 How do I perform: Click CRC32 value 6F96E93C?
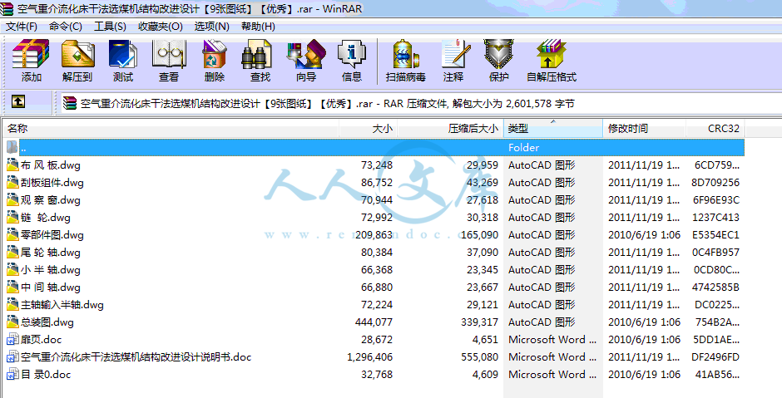715,200
